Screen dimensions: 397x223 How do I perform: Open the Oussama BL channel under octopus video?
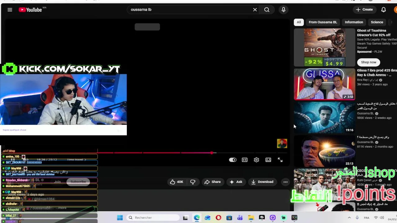(x=365, y=113)
